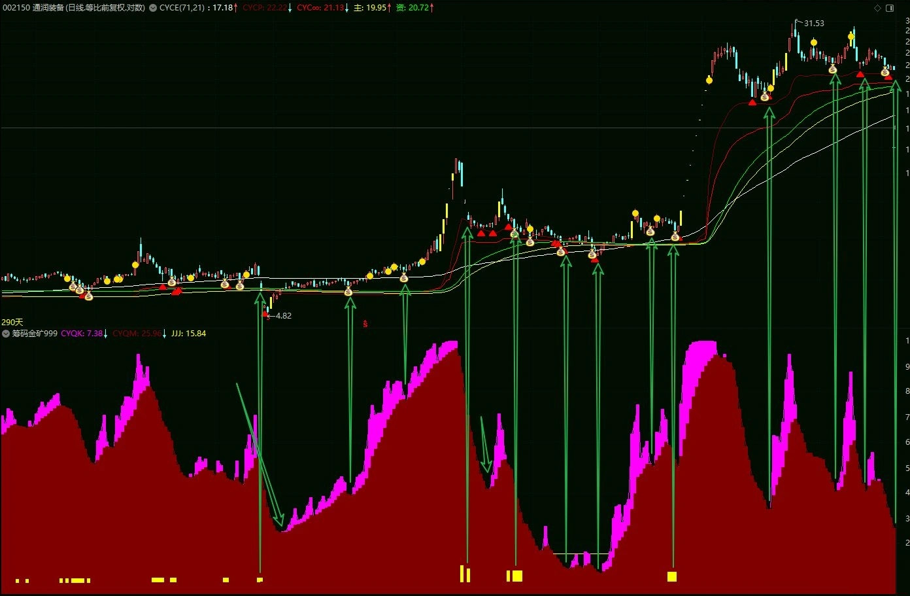910x596 pixels.
Task: Click the 4.82 low price label
Action: pyautogui.click(x=284, y=316)
